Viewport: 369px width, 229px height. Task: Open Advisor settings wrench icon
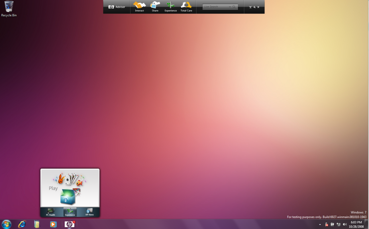[x=254, y=7]
